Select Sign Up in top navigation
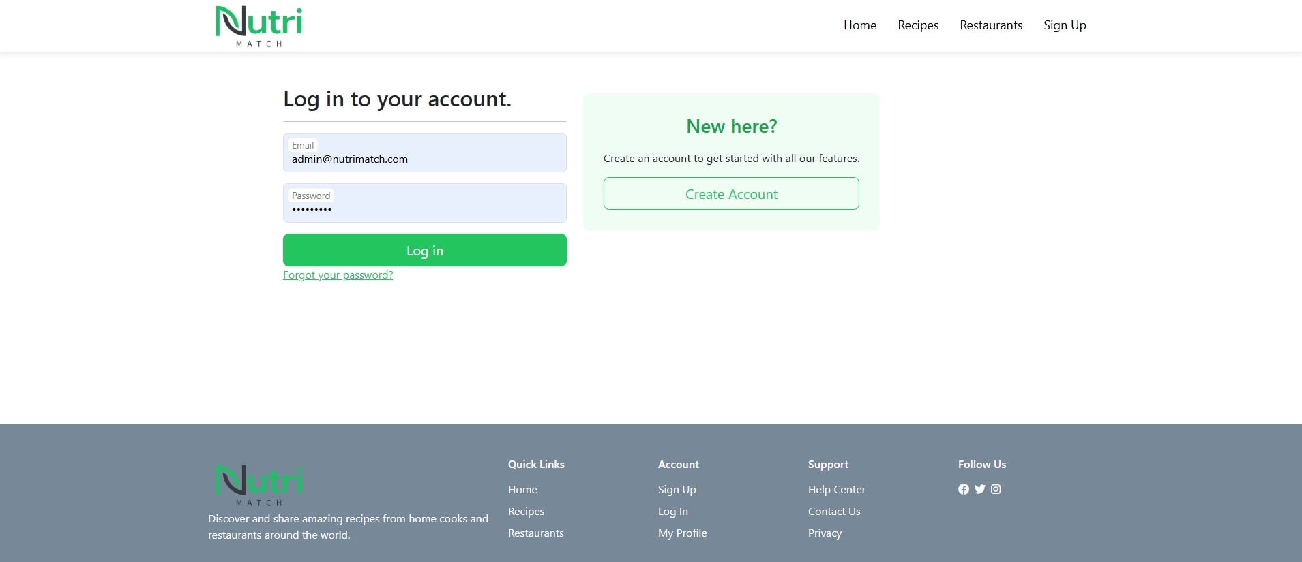Screen dimensions: 1302x562 pos(1064,25)
